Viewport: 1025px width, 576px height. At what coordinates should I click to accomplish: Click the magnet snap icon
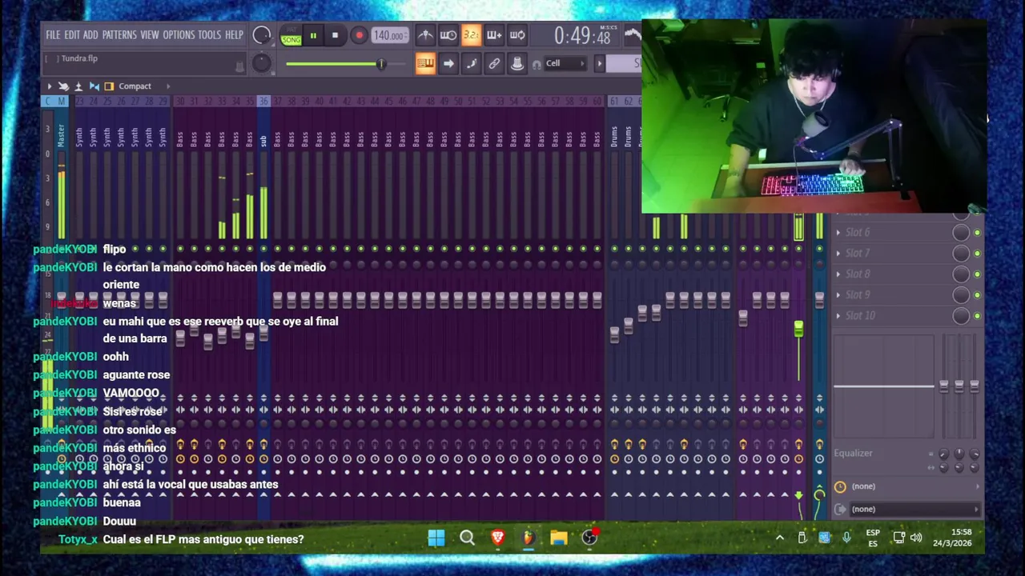pyautogui.click(x=537, y=65)
